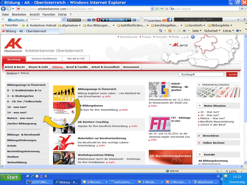Click Berufliche Neuorientierung under Meine Situation
This screenshot has width=247, height=185.
[x=217, y=122]
